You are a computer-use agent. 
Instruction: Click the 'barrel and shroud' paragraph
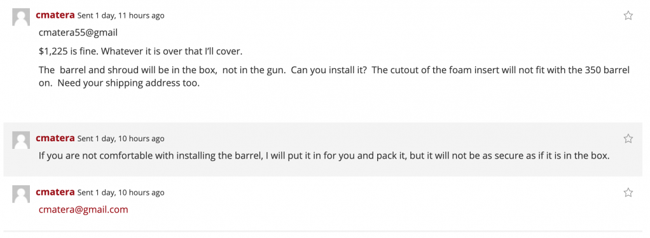[x=334, y=76]
